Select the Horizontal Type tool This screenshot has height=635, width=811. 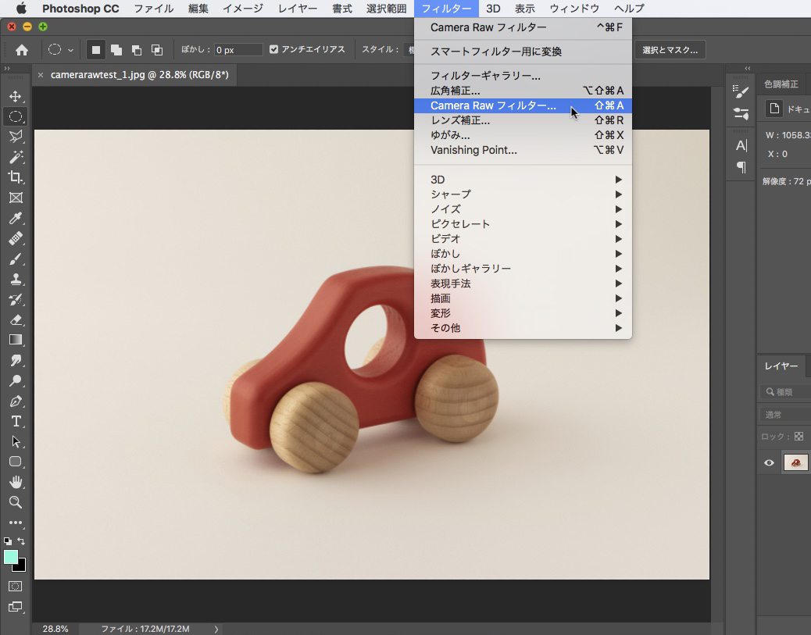[15, 421]
